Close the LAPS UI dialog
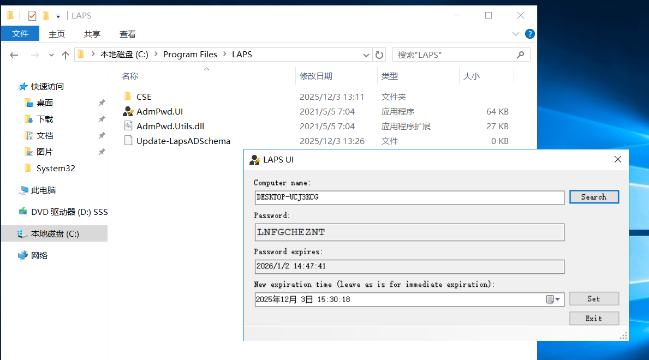This screenshot has width=649, height=360. tap(618, 159)
